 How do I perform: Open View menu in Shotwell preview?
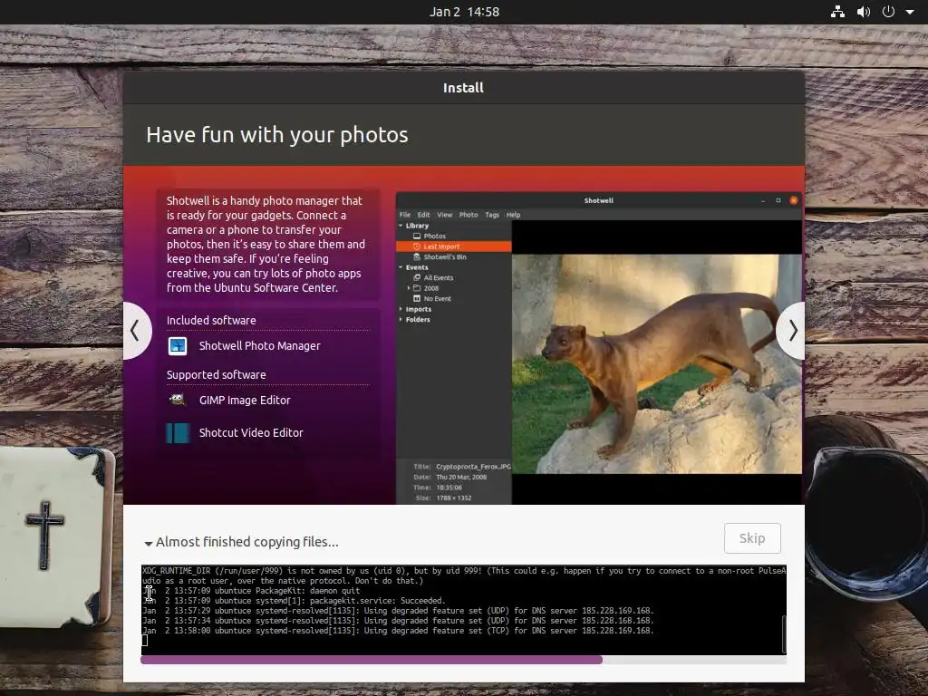pos(444,215)
